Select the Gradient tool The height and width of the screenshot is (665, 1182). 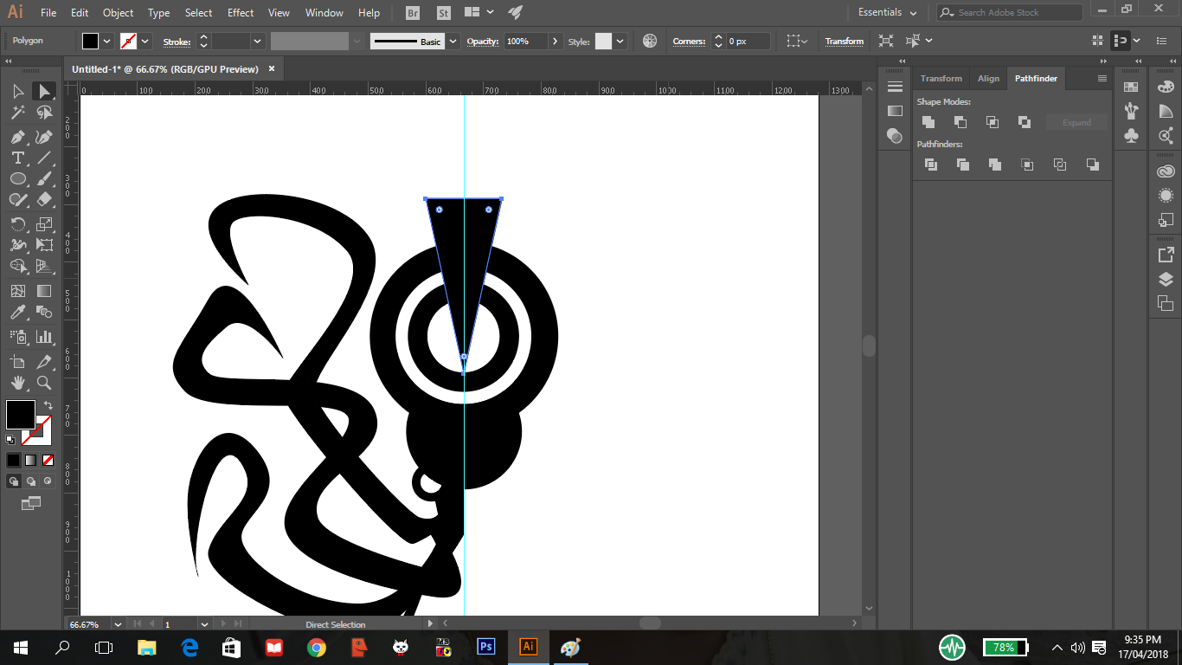pyautogui.click(x=44, y=291)
